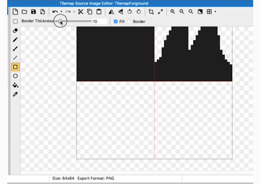Save the image with floppy icon
Viewport: 260px width, 184px height.
pyautogui.click(x=33, y=12)
